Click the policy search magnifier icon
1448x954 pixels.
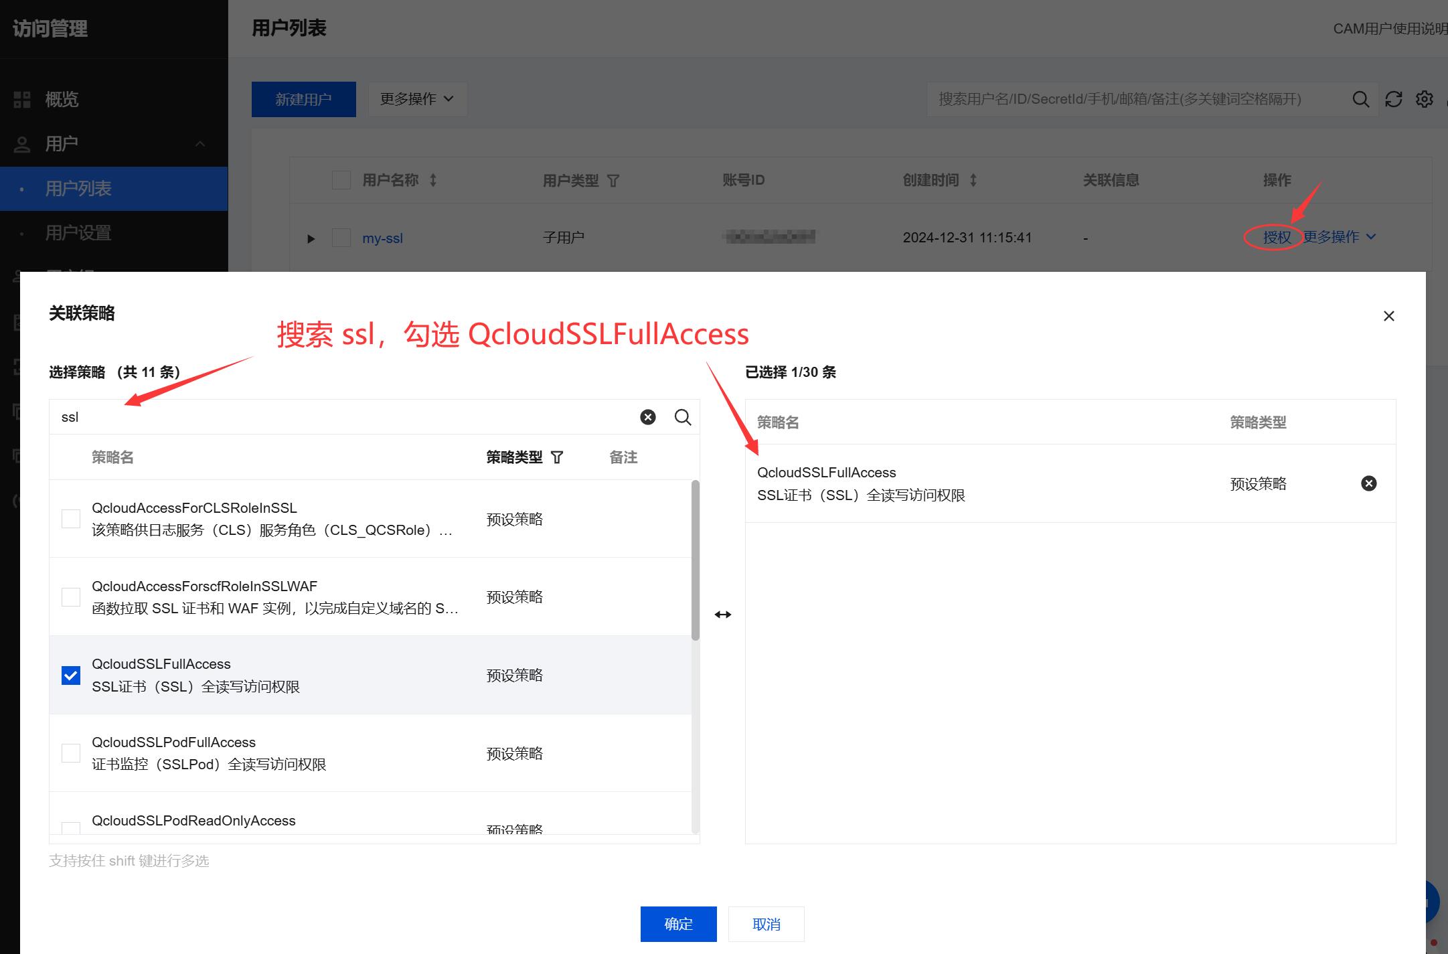tap(682, 417)
